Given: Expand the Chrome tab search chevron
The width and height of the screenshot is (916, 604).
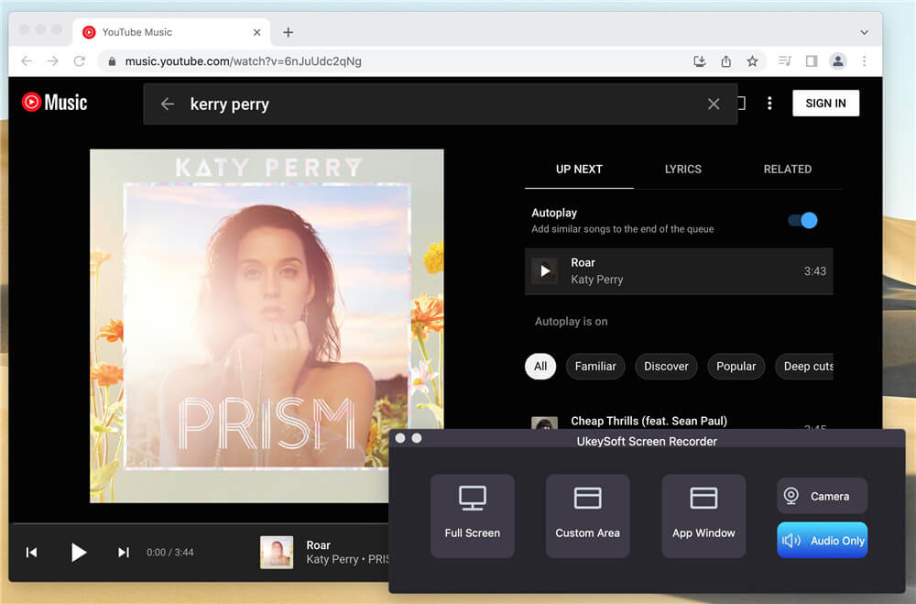Looking at the screenshot, I should pos(864,32).
